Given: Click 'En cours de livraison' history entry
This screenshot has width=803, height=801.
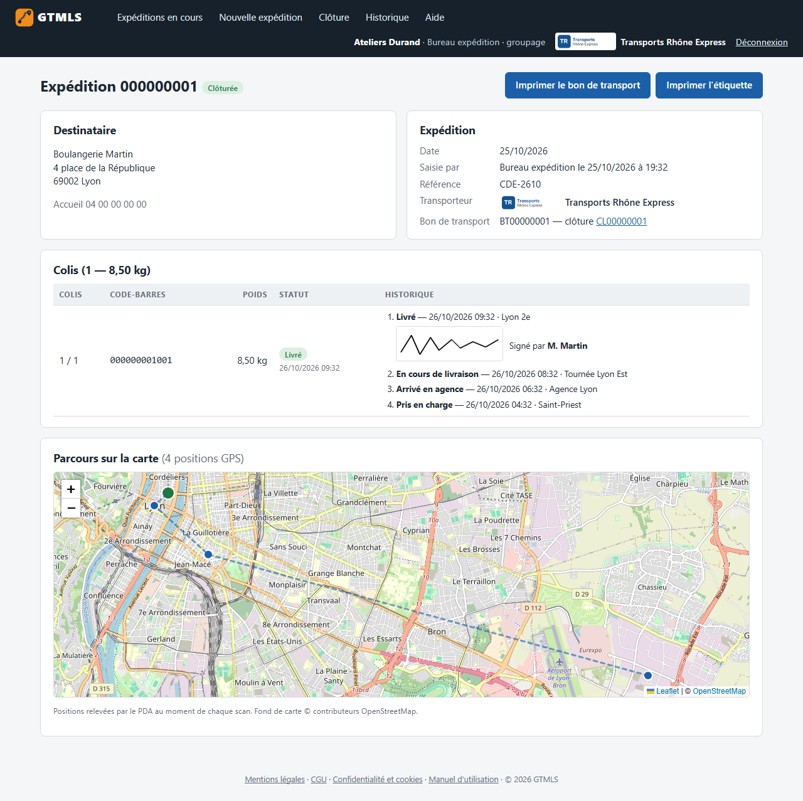Looking at the screenshot, I should coord(511,374).
